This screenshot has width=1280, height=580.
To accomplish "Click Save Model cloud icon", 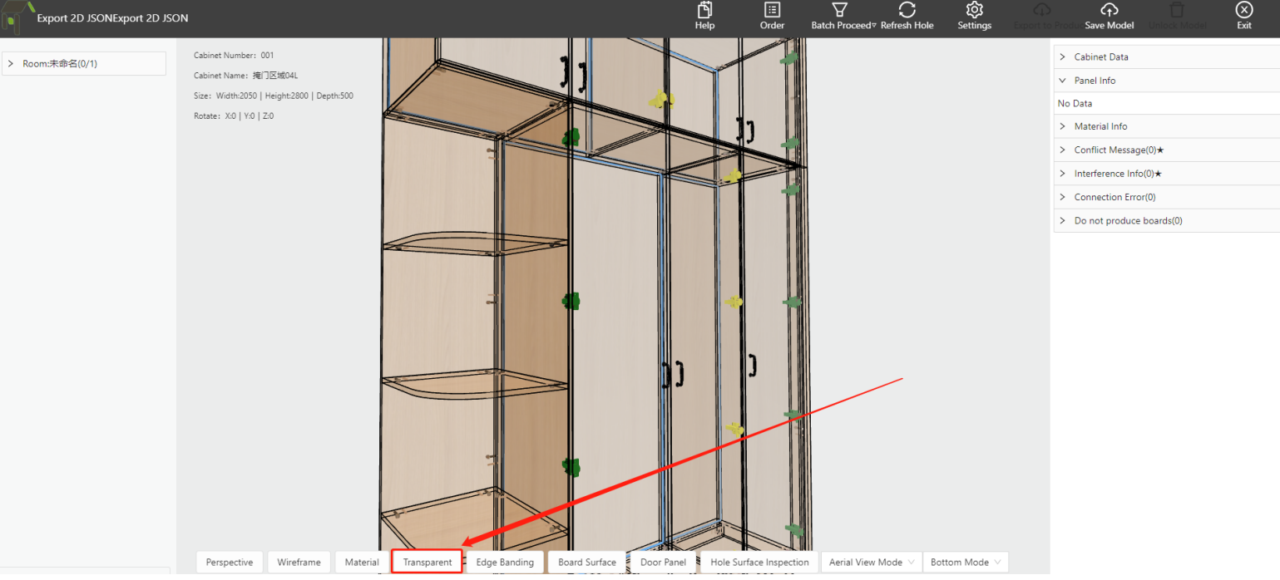I will coord(1109,10).
